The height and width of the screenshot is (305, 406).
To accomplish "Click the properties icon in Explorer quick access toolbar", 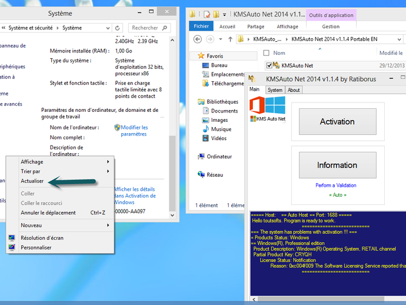I will [x=207, y=14].
